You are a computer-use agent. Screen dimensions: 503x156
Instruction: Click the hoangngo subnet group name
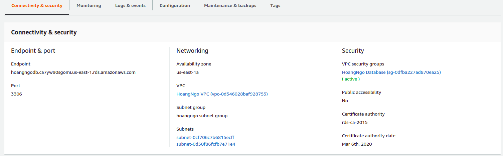coord(202,116)
